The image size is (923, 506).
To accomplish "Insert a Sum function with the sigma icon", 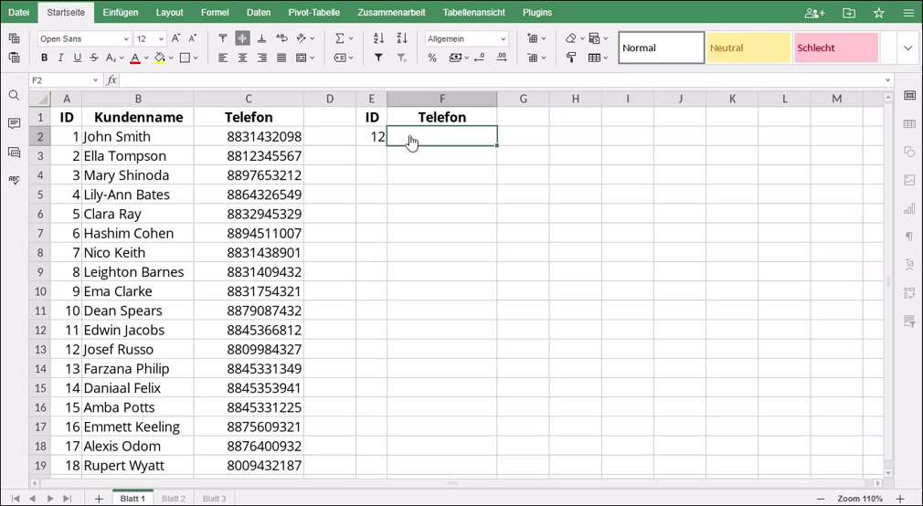I will coord(340,39).
